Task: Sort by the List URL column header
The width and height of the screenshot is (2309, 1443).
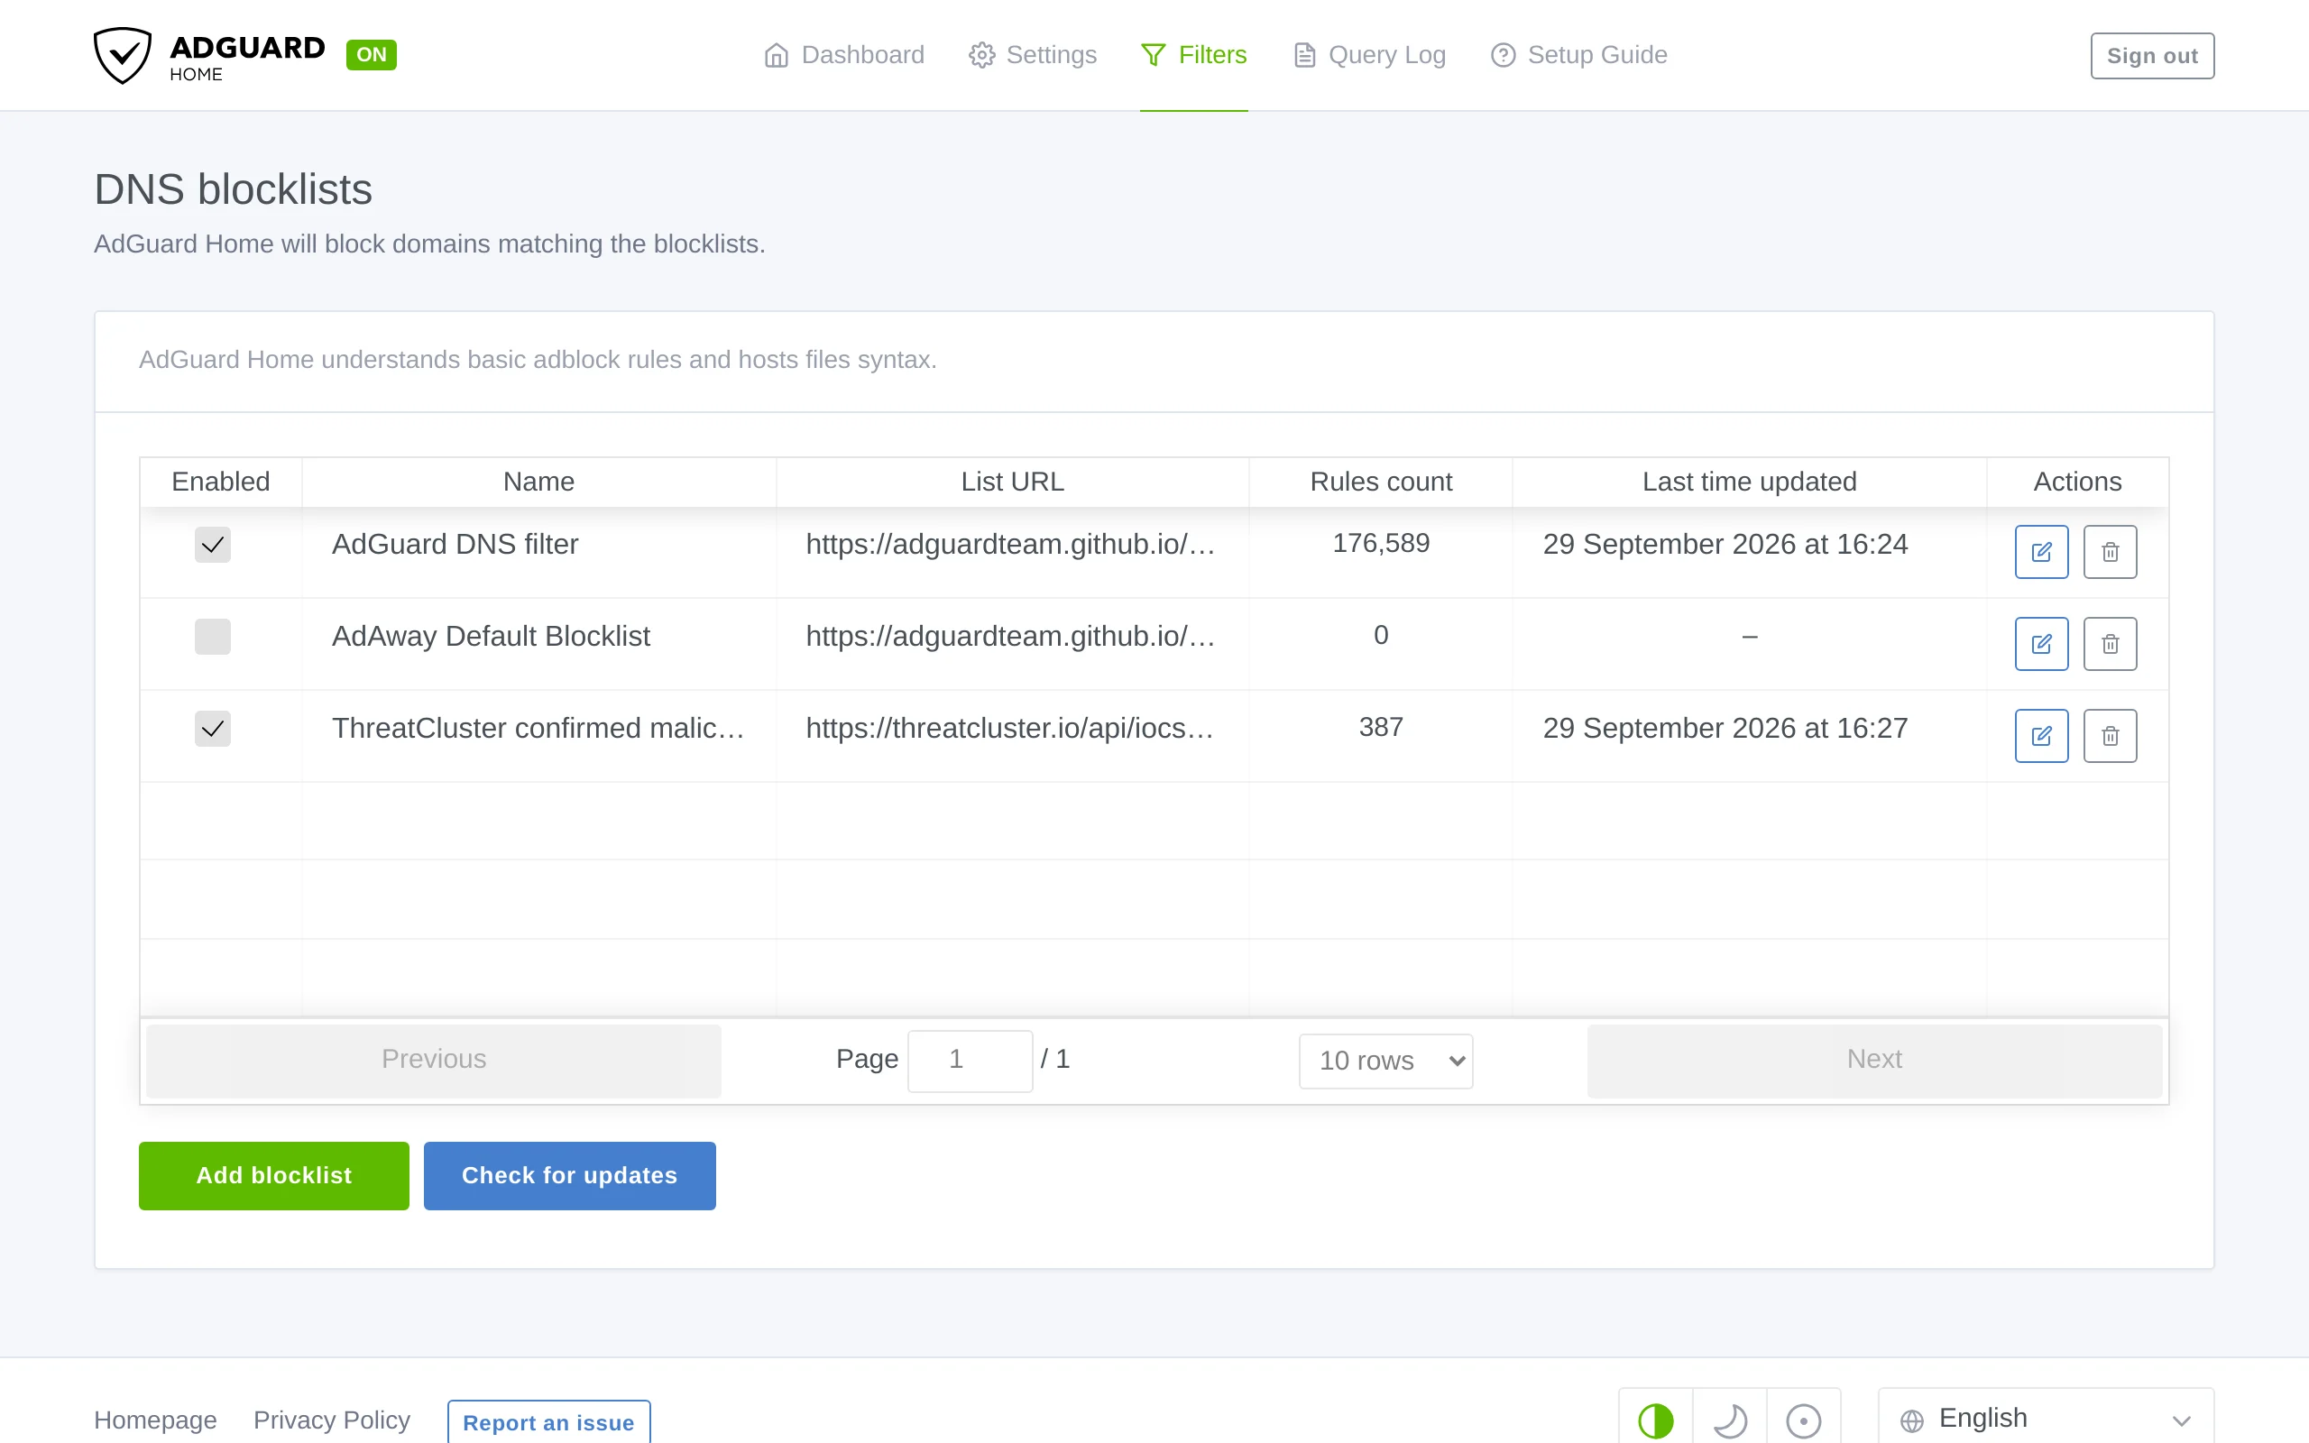Action: coord(1012,482)
